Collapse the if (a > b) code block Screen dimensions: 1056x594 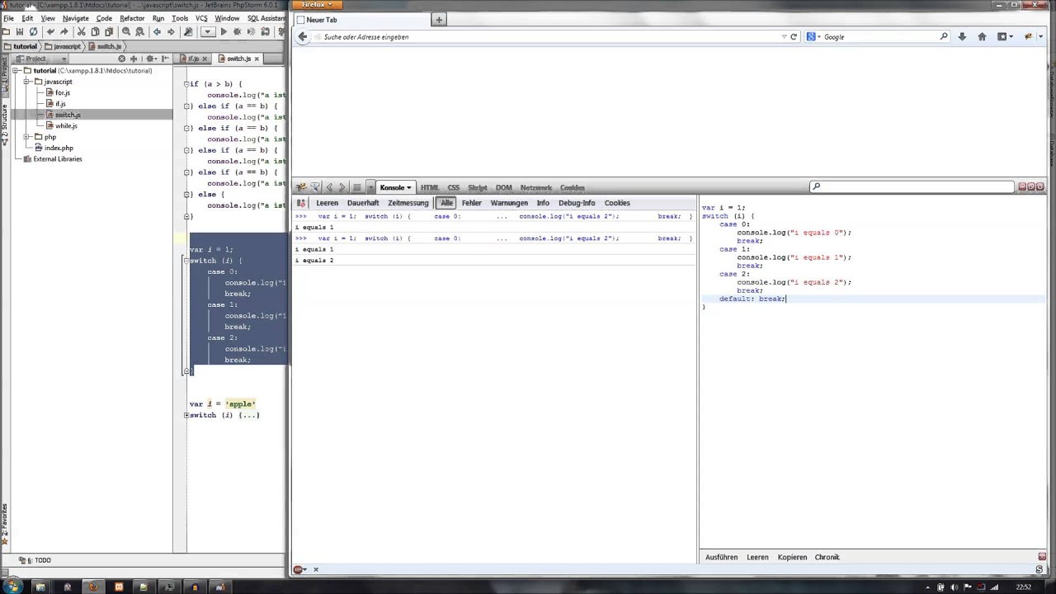coord(188,84)
